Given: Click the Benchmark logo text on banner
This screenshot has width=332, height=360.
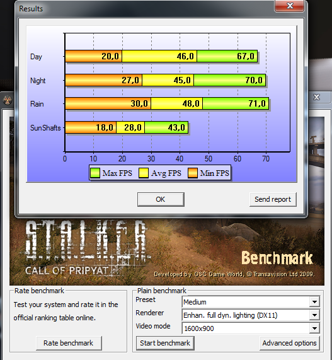Looking at the screenshot, I should pyautogui.click(x=277, y=258).
